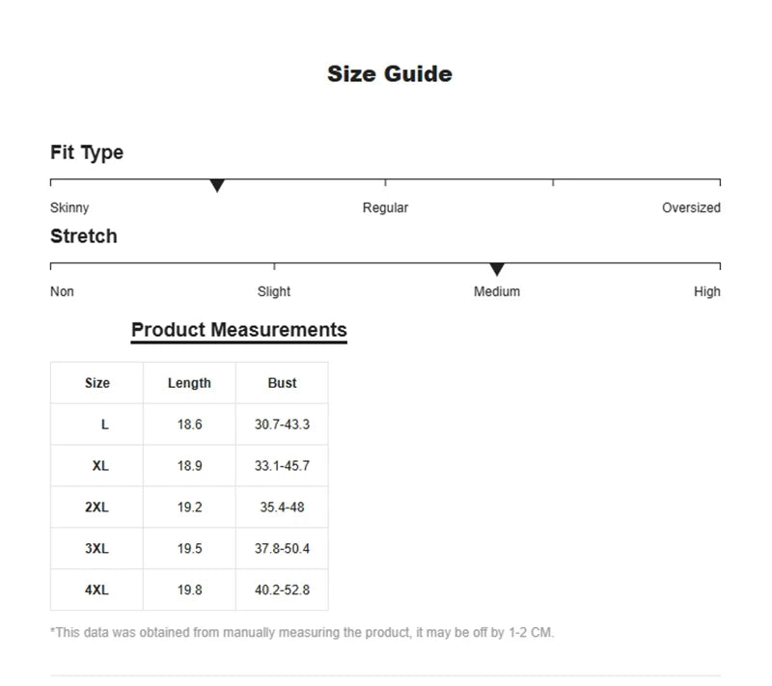Click the Bust column header

282,383
